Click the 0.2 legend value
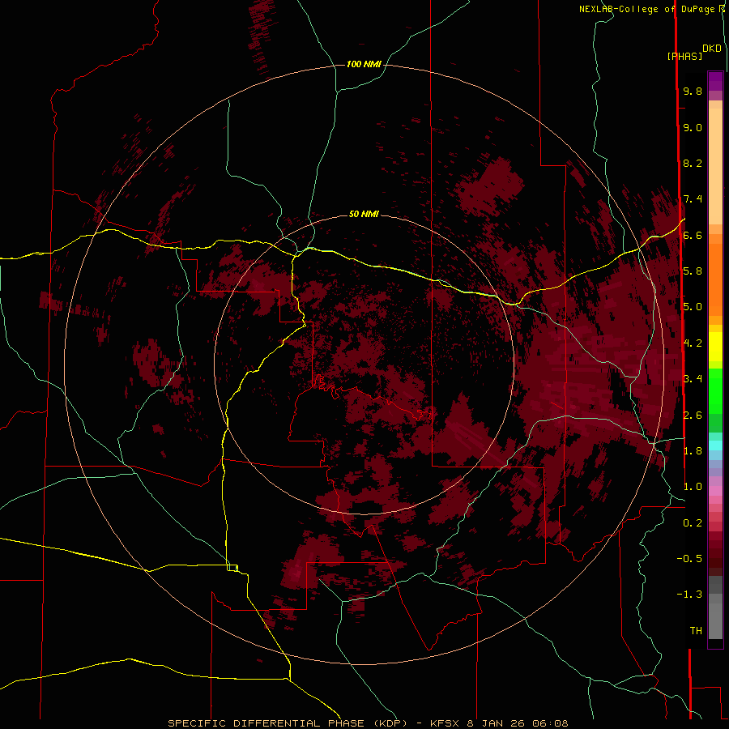This screenshot has width=729, height=729. click(693, 523)
